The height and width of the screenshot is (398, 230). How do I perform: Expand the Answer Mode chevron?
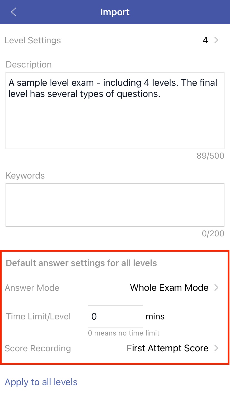point(217,287)
